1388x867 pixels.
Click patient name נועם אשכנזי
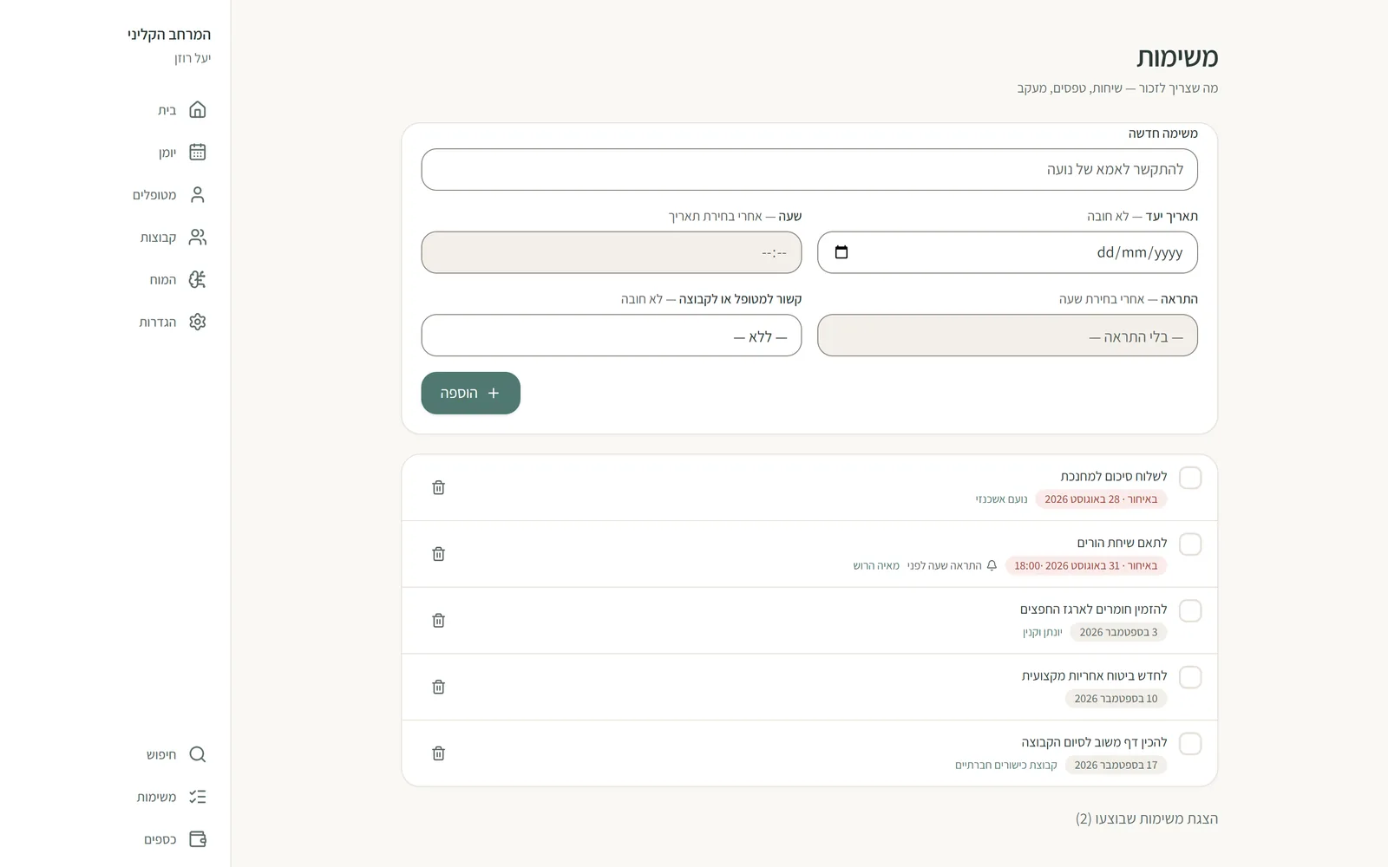(1001, 499)
